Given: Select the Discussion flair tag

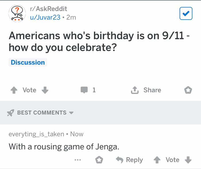Looking at the screenshot, I should (28, 62).
